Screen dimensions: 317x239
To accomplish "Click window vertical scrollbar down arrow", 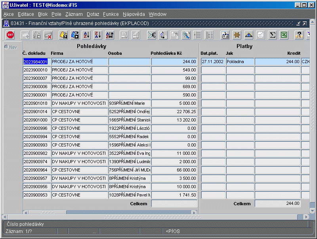I will point(312,211).
